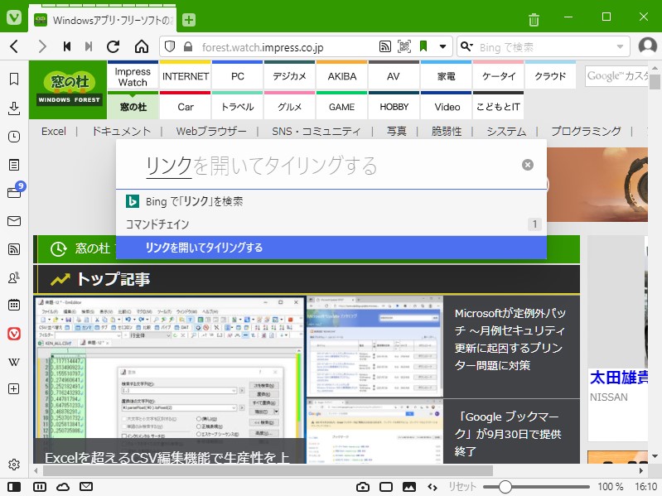Open the INTERNET site tab
The height and width of the screenshot is (496, 662).
pyautogui.click(x=186, y=76)
